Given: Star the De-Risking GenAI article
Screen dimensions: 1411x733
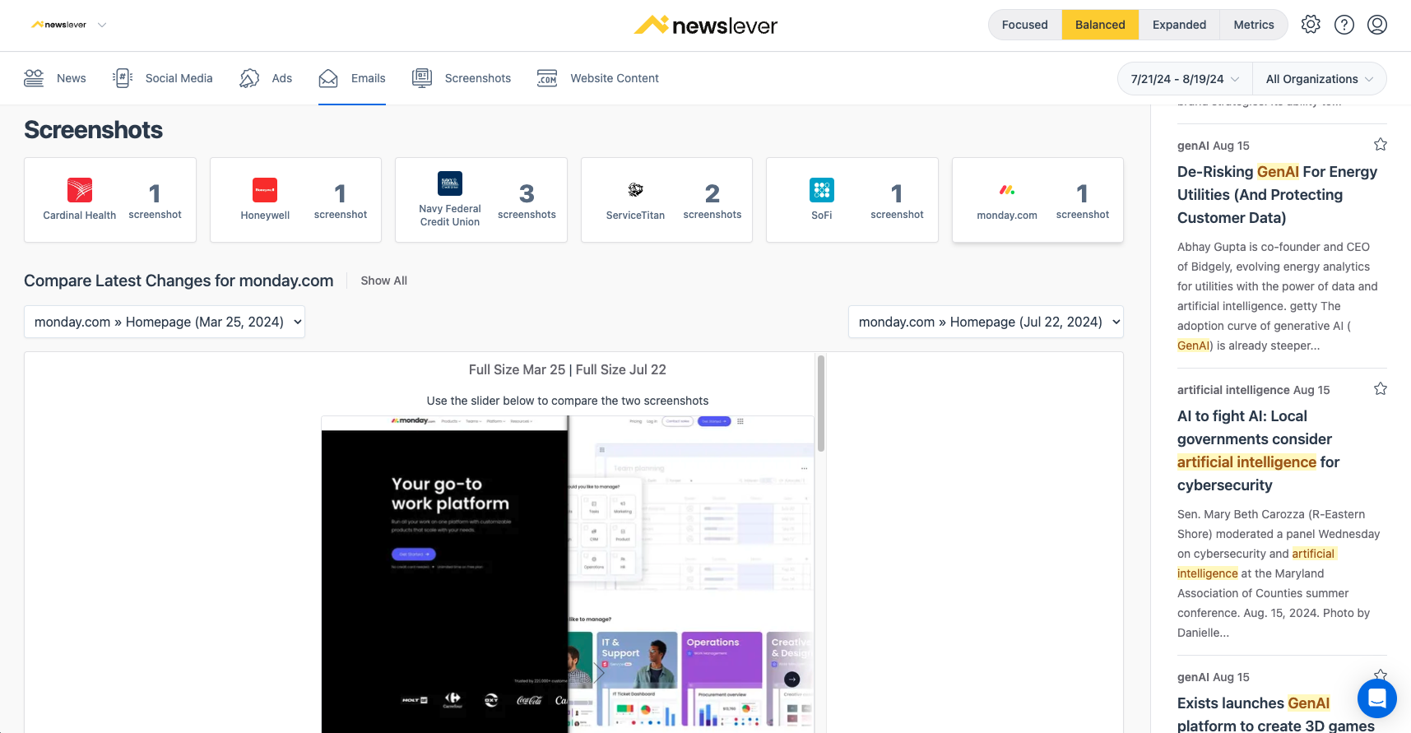Looking at the screenshot, I should pos(1381,145).
